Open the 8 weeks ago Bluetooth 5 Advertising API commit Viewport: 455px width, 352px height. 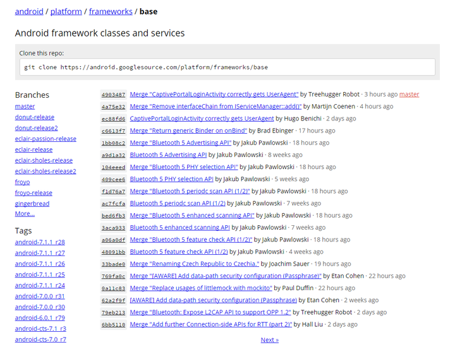pos(168,155)
